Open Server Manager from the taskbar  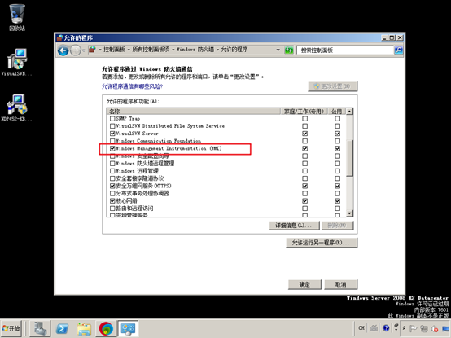coord(41,328)
